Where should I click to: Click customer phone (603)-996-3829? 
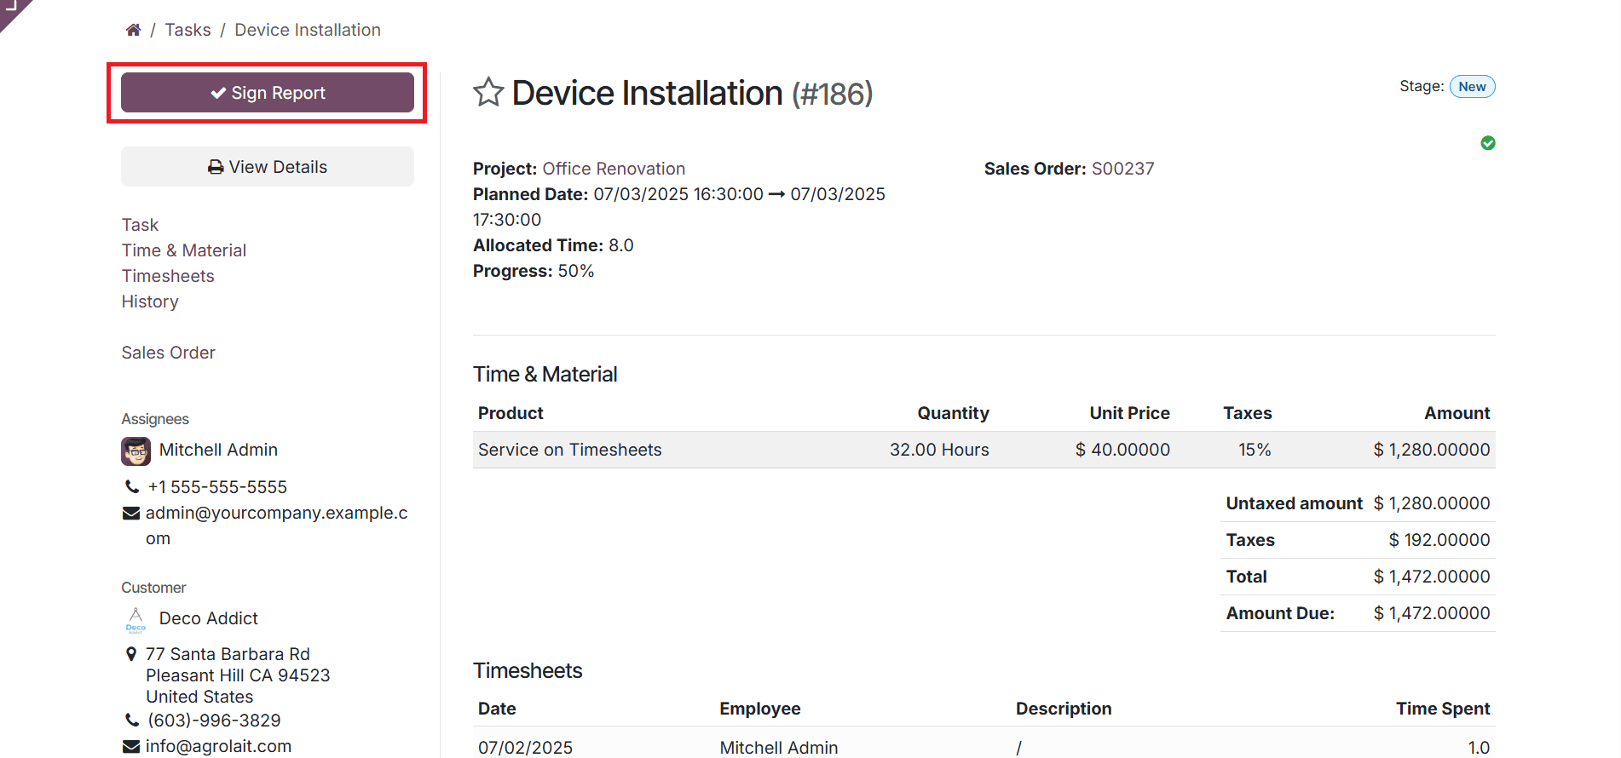214,721
